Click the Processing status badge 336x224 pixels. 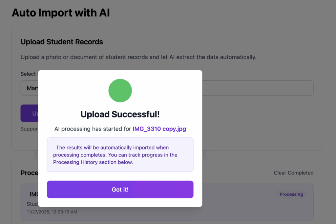(x=291, y=194)
